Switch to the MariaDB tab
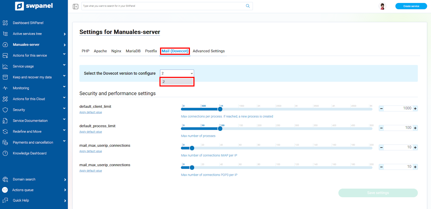431x209 pixels. coord(133,51)
